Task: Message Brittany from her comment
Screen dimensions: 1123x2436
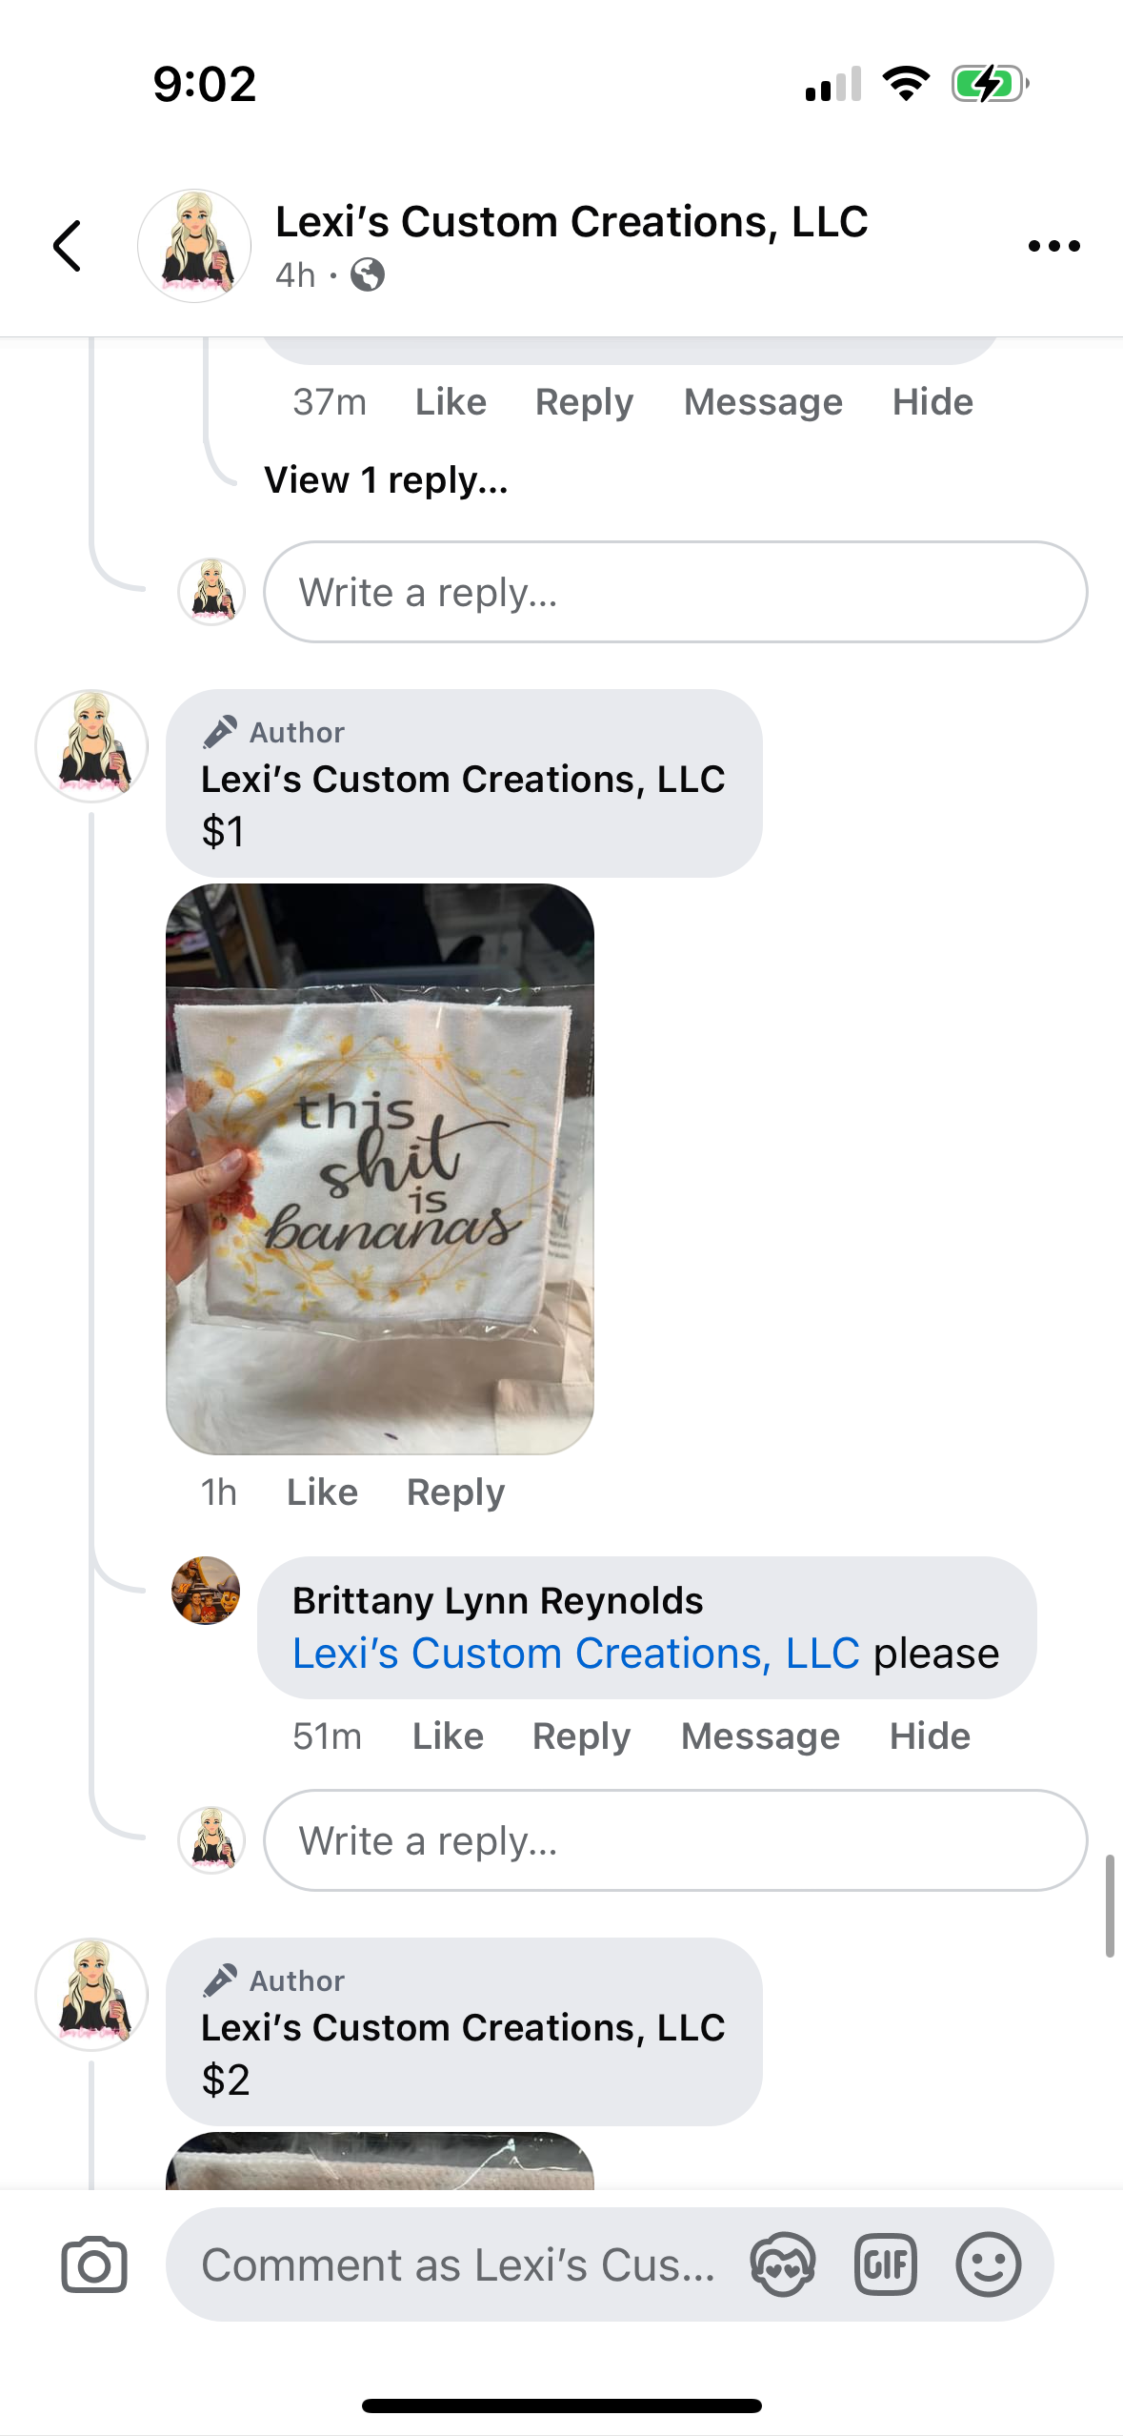Action: 760,1736
